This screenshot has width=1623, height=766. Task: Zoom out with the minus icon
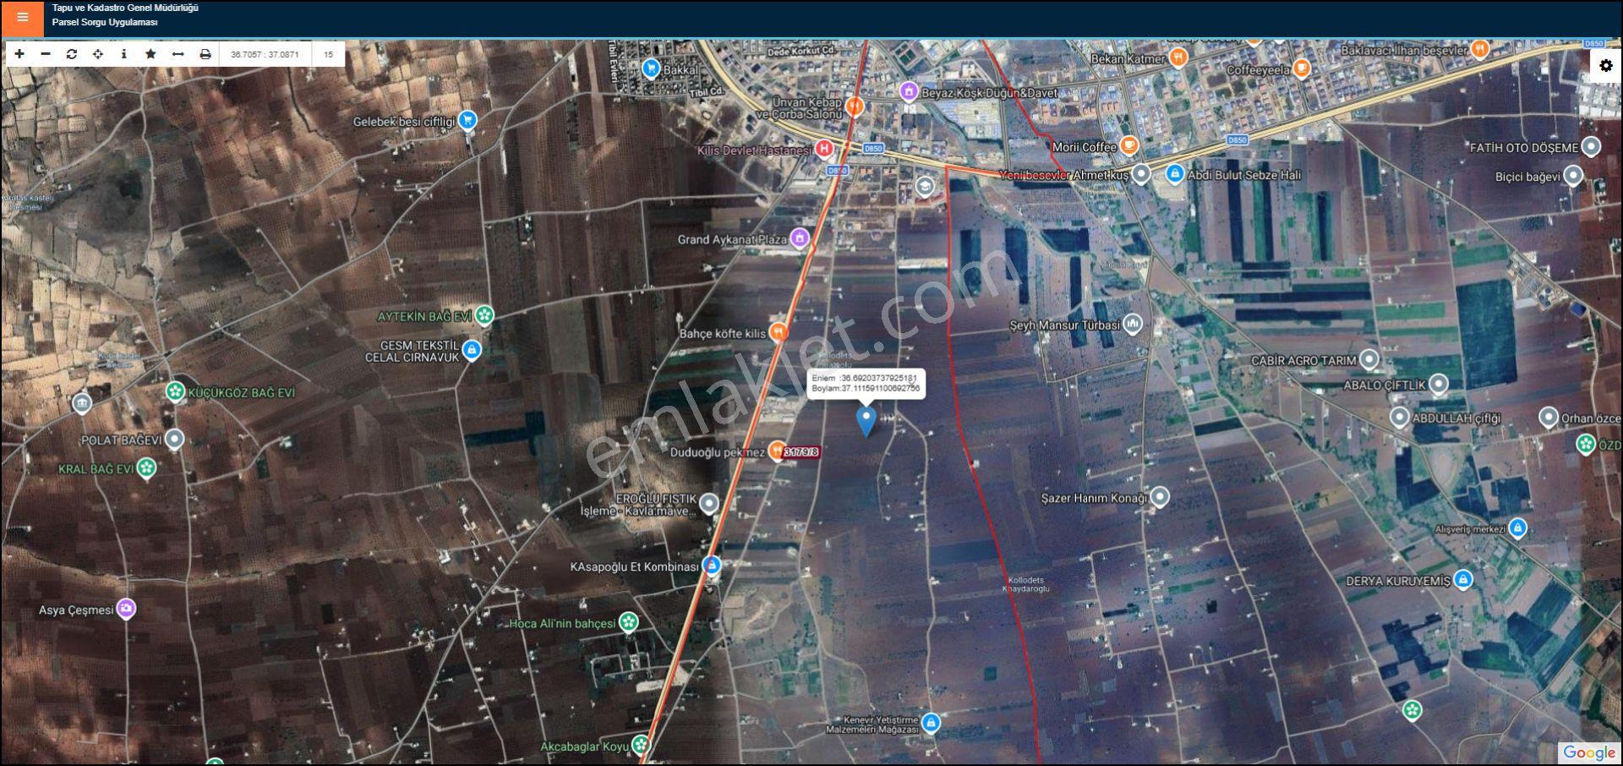tap(46, 54)
